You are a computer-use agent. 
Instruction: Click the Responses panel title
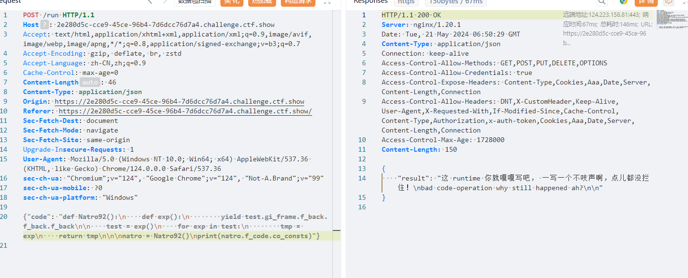(x=370, y=1)
